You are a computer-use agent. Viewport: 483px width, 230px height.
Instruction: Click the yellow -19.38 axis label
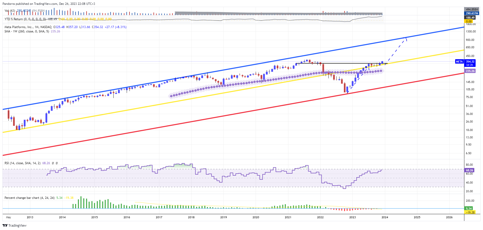tap(470, 212)
